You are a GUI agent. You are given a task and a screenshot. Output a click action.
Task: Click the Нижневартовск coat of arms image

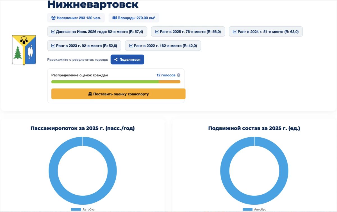24,50
